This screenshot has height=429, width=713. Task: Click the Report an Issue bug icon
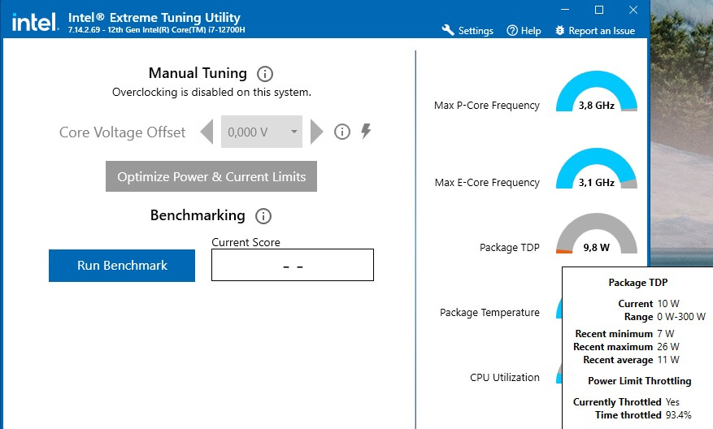coord(560,30)
